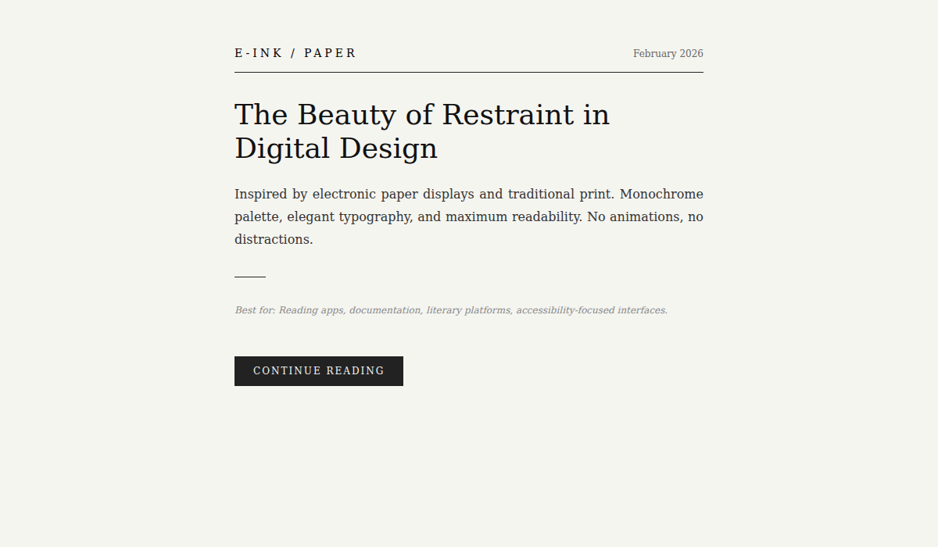Click the phrase Reading apps in footnote
The width and height of the screenshot is (938, 547).
pyautogui.click(x=311, y=309)
